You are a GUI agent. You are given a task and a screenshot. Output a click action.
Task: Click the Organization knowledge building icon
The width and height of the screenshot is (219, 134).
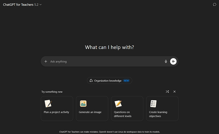click(91, 81)
